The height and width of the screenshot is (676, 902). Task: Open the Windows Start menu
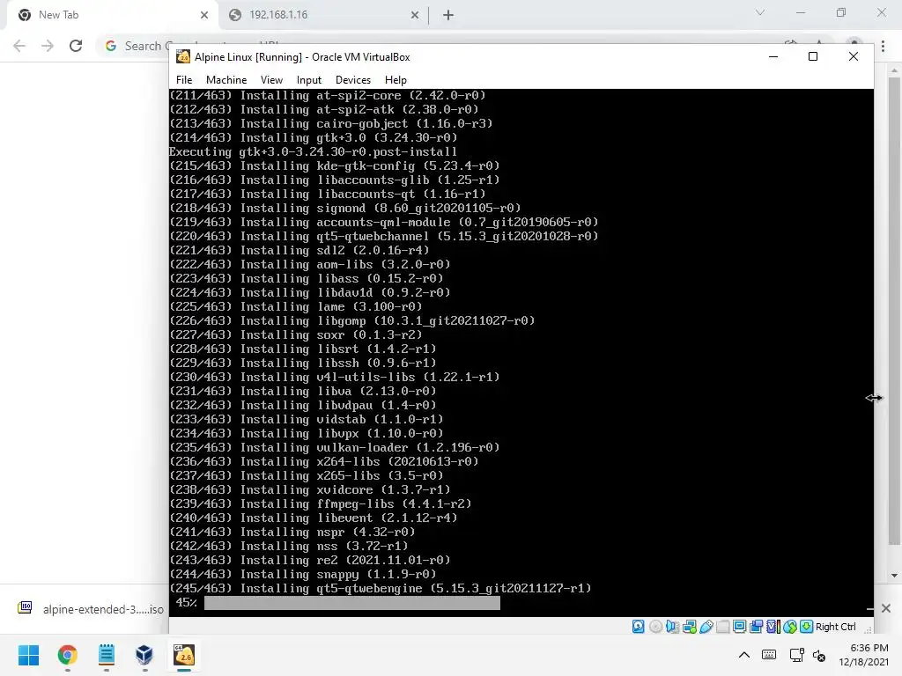pyautogui.click(x=28, y=655)
